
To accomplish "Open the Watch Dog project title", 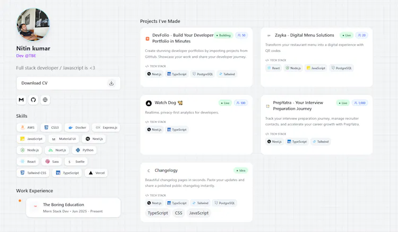I will click(x=169, y=103).
